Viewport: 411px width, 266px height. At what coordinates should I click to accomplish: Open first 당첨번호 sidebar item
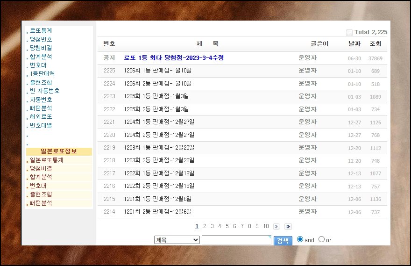pyautogui.click(x=41, y=39)
